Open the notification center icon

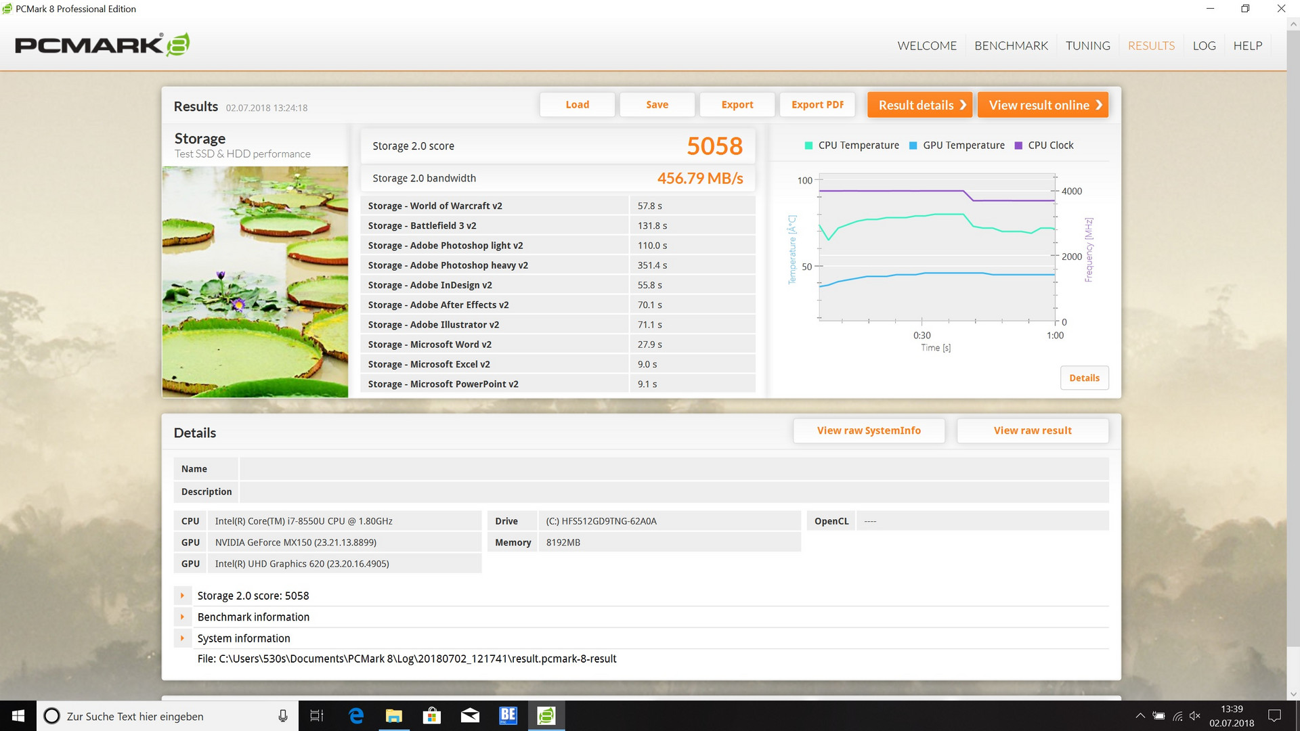click(1274, 715)
